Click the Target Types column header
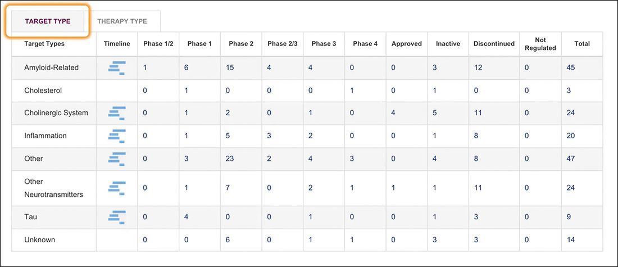618x267 pixels. 44,44
